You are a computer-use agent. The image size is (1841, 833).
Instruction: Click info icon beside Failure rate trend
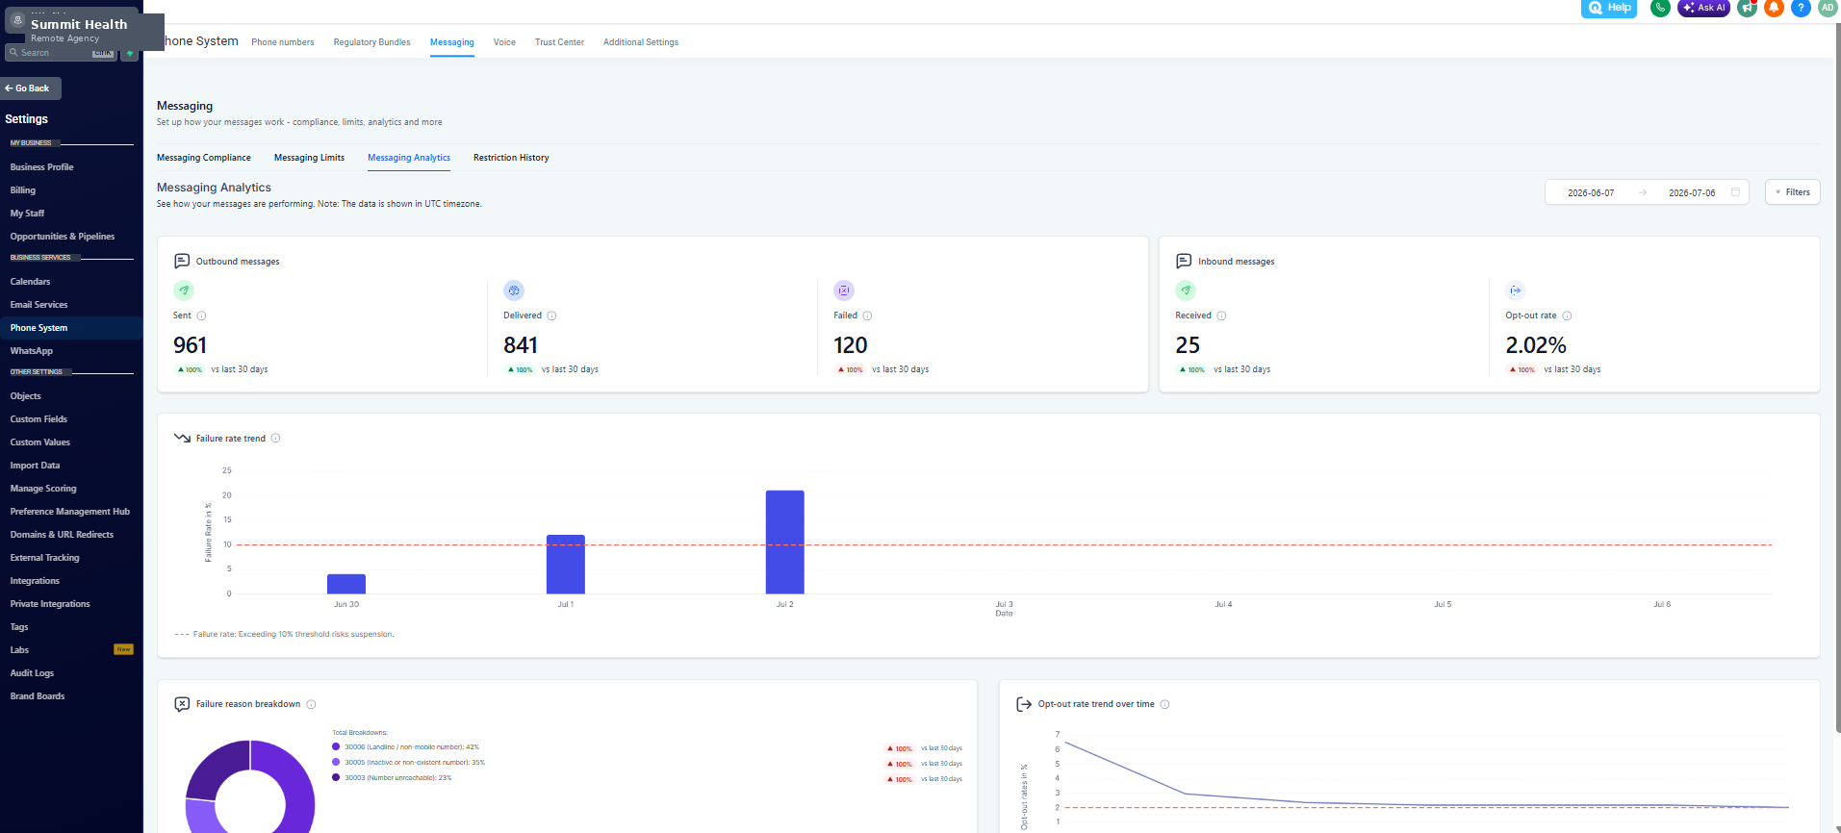(x=275, y=439)
